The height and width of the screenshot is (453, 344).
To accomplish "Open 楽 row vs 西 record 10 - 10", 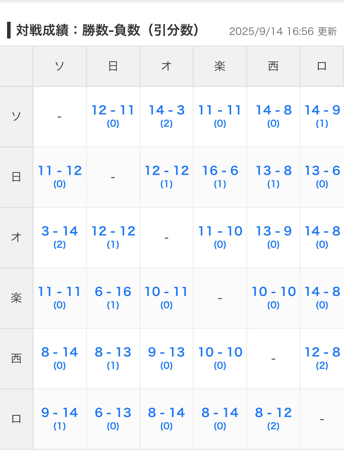I will (273, 292).
